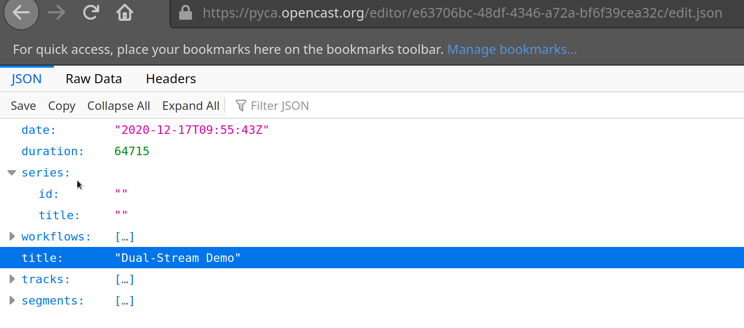Expand the tracks array

pyautogui.click(x=12, y=279)
